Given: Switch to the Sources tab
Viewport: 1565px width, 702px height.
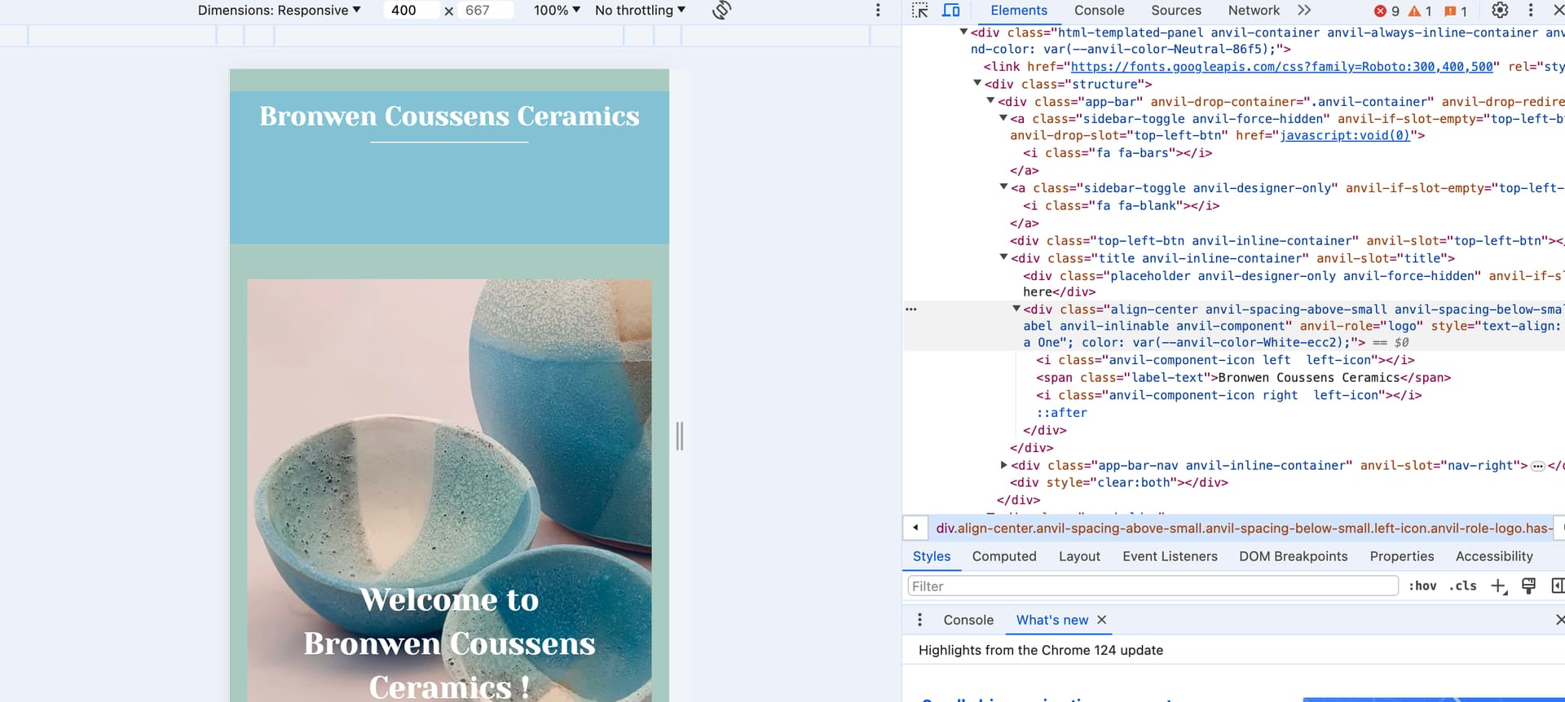Looking at the screenshot, I should (1175, 11).
